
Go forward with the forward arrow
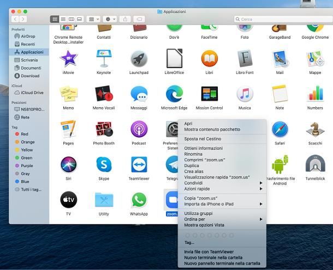(x=23, y=19)
